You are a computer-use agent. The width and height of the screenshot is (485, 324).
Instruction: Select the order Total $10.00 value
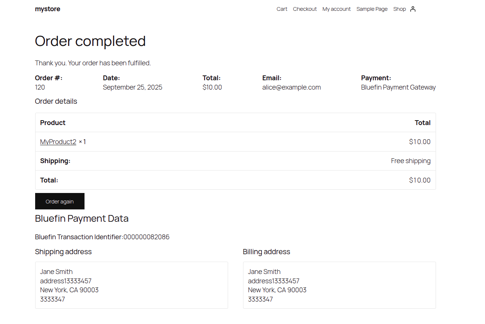coord(212,87)
